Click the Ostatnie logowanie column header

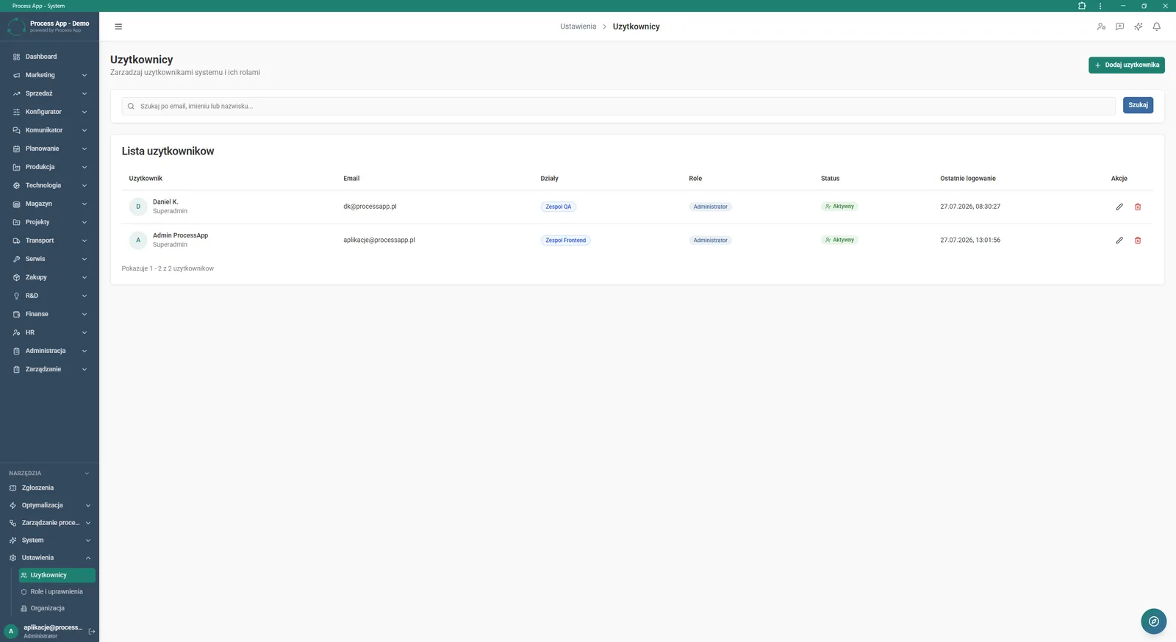(968, 179)
